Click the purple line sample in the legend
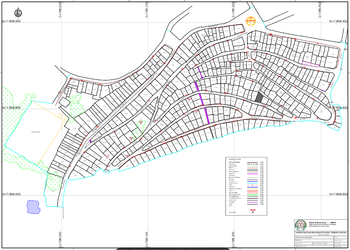 click(x=253, y=202)
